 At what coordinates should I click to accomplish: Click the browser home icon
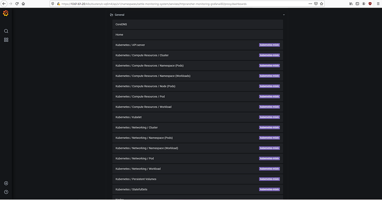click(23, 4)
